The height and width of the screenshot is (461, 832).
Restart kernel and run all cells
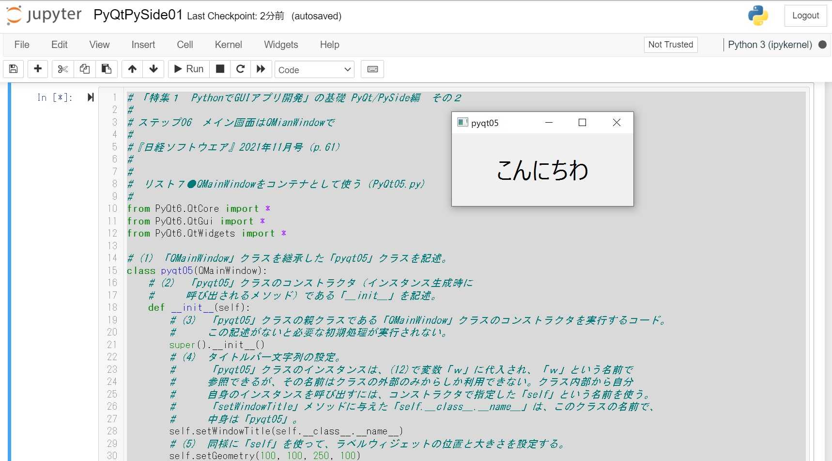(261, 69)
